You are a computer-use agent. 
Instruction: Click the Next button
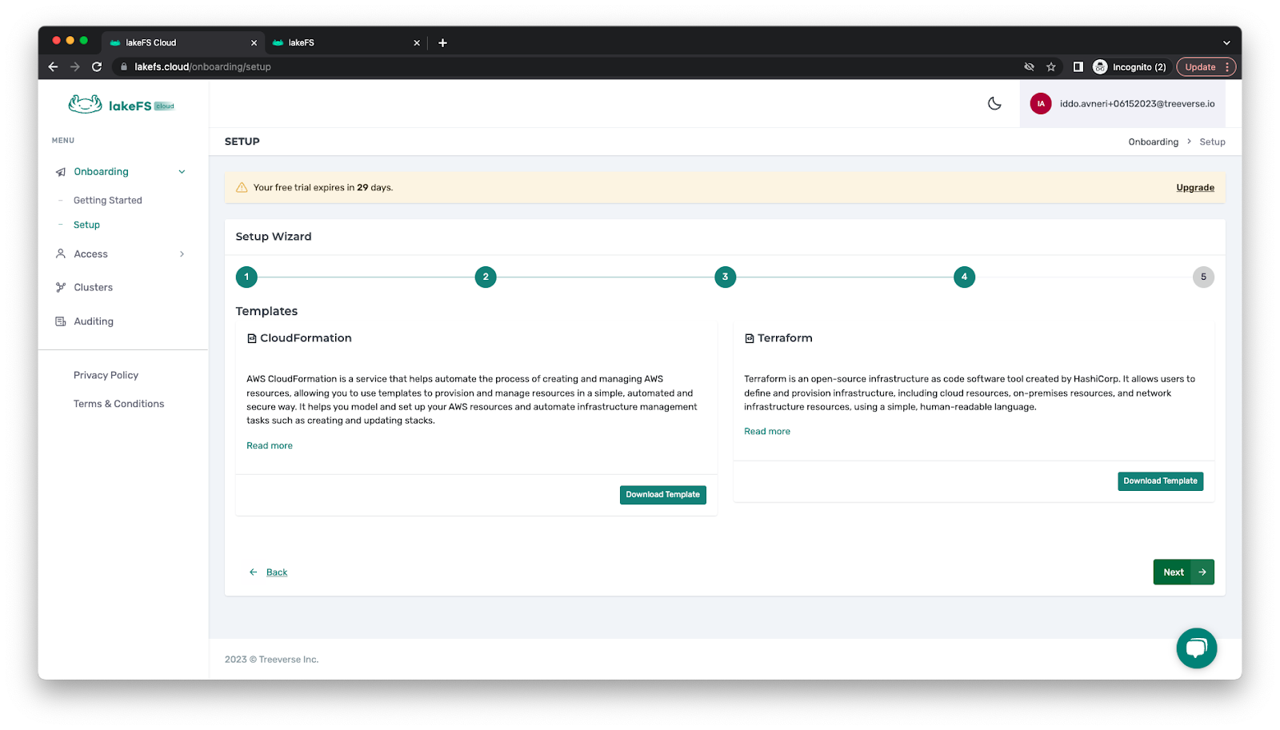[1184, 572]
